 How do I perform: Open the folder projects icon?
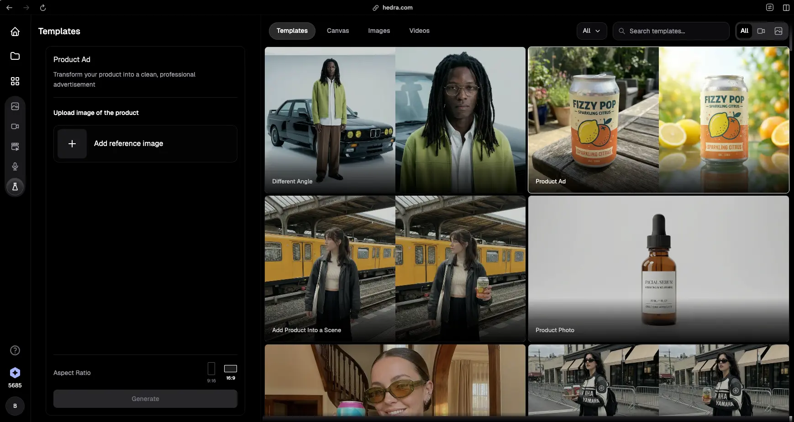pos(15,56)
